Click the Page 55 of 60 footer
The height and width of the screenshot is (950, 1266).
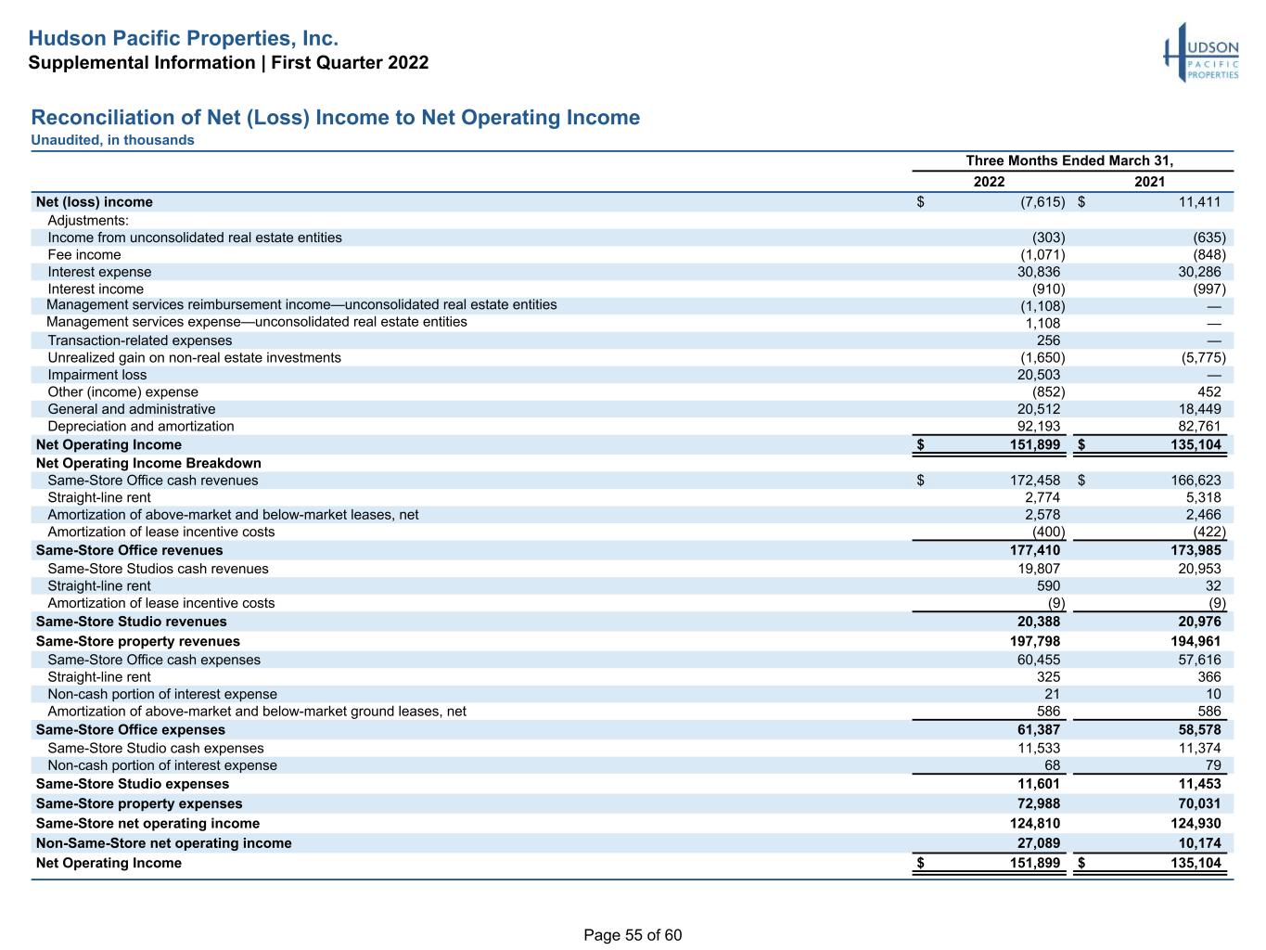[633, 935]
